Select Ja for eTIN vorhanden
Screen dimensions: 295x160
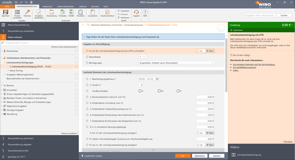pyautogui.click(x=200, y=51)
